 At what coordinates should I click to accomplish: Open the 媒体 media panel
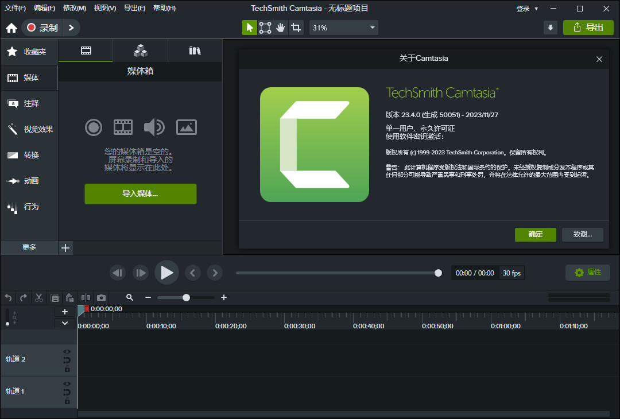pos(29,77)
